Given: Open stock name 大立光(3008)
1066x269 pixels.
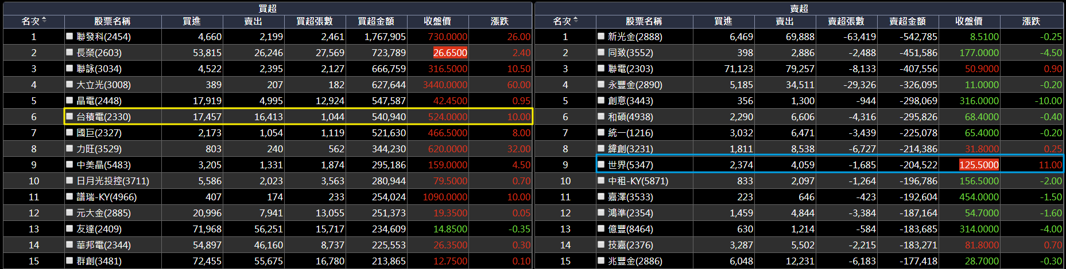Looking at the screenshot, I should (x=104, y=85).
